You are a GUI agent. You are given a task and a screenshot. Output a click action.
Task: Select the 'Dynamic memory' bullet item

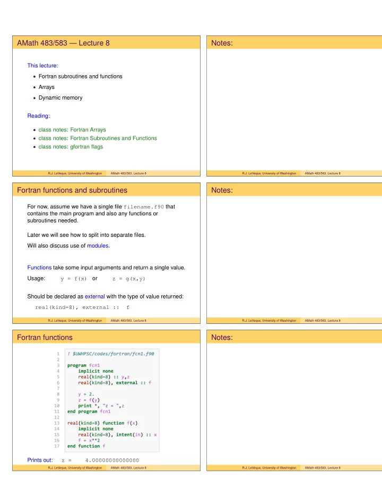60,98
